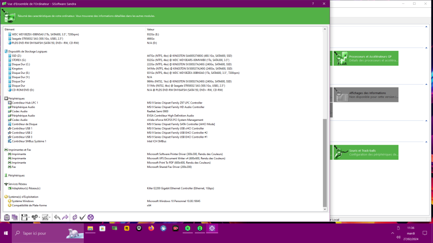This screenshot has height=243, width=433.
Task: Click the forward arrow toolbar icon
Action: pyautogui.click(x=65, y=218)
